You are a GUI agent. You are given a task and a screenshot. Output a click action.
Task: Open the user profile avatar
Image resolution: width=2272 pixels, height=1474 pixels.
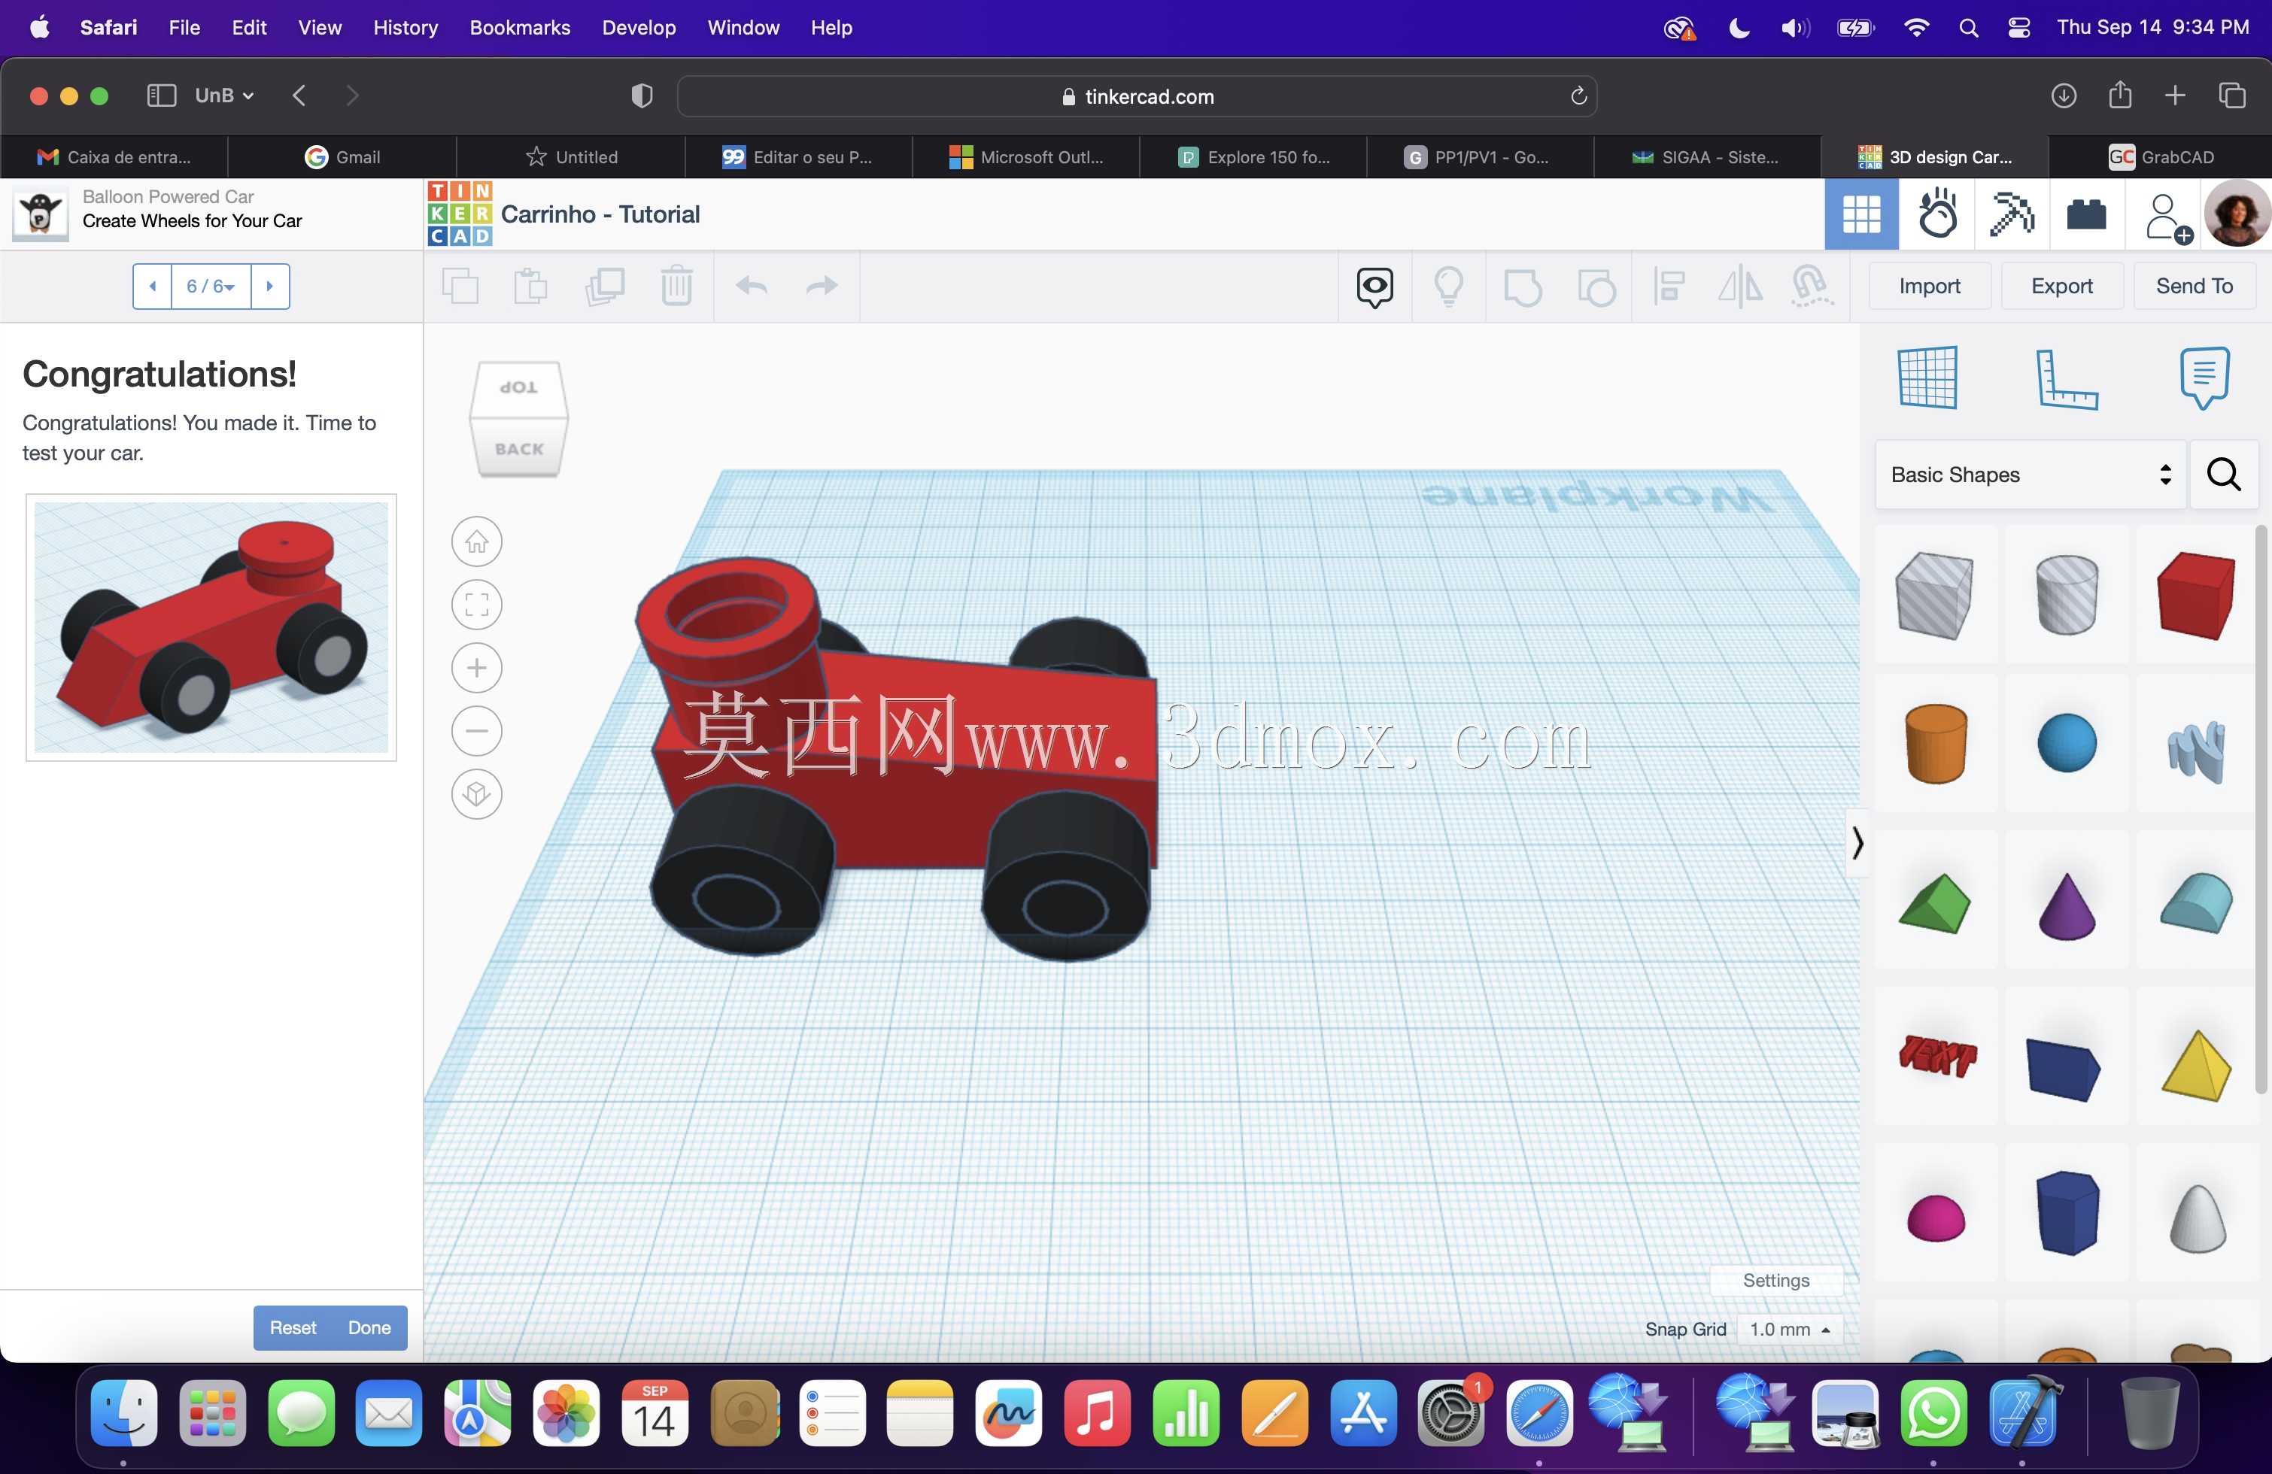tap(2237, 214)
